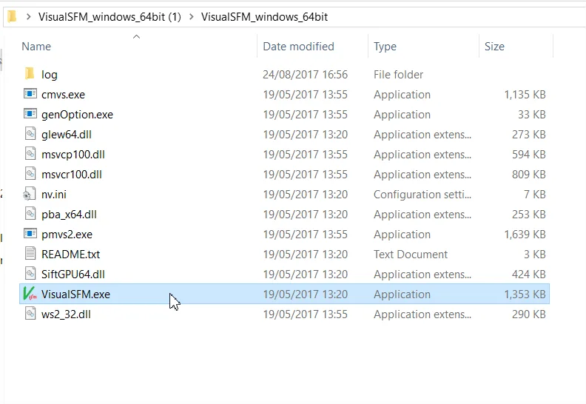Sort files by Size column
Viewport: 586px width, 404px height.
click(x=494, y=47)
